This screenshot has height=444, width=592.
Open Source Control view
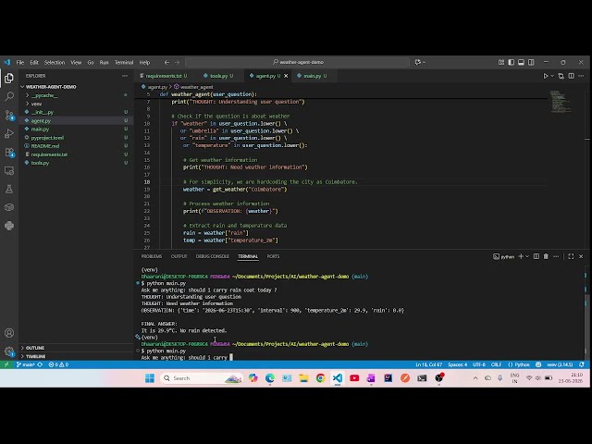(9, 115)
